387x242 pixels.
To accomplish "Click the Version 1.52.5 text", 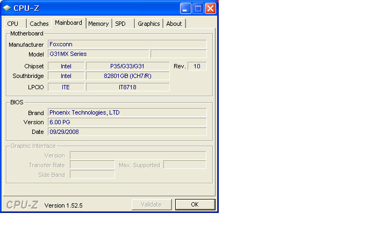I will 63,205.
